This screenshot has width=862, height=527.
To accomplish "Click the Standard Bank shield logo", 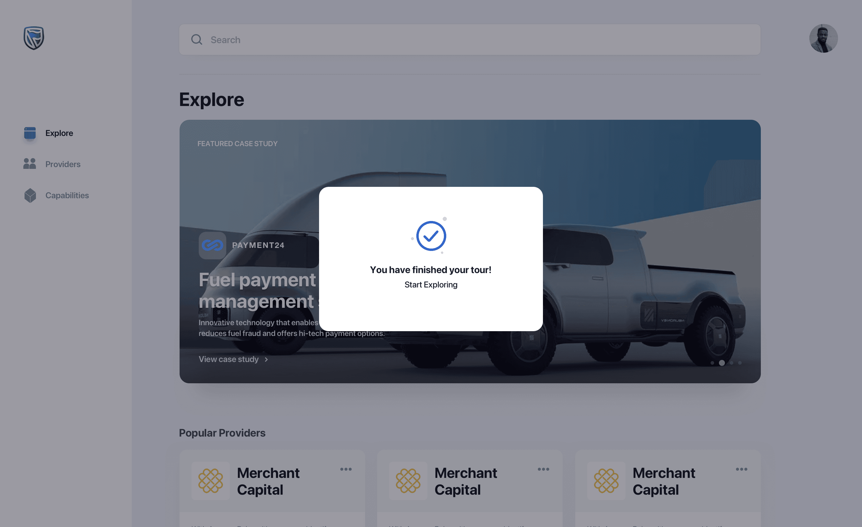I will 34,38.
